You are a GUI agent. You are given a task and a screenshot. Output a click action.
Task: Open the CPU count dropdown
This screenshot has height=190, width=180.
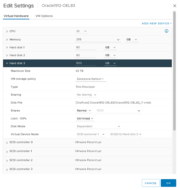pos(81,31)
